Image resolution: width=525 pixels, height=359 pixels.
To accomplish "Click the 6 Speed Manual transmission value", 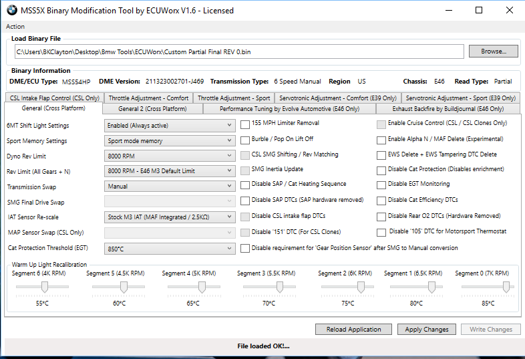I will pyautogui.click(x=297, y=81).
